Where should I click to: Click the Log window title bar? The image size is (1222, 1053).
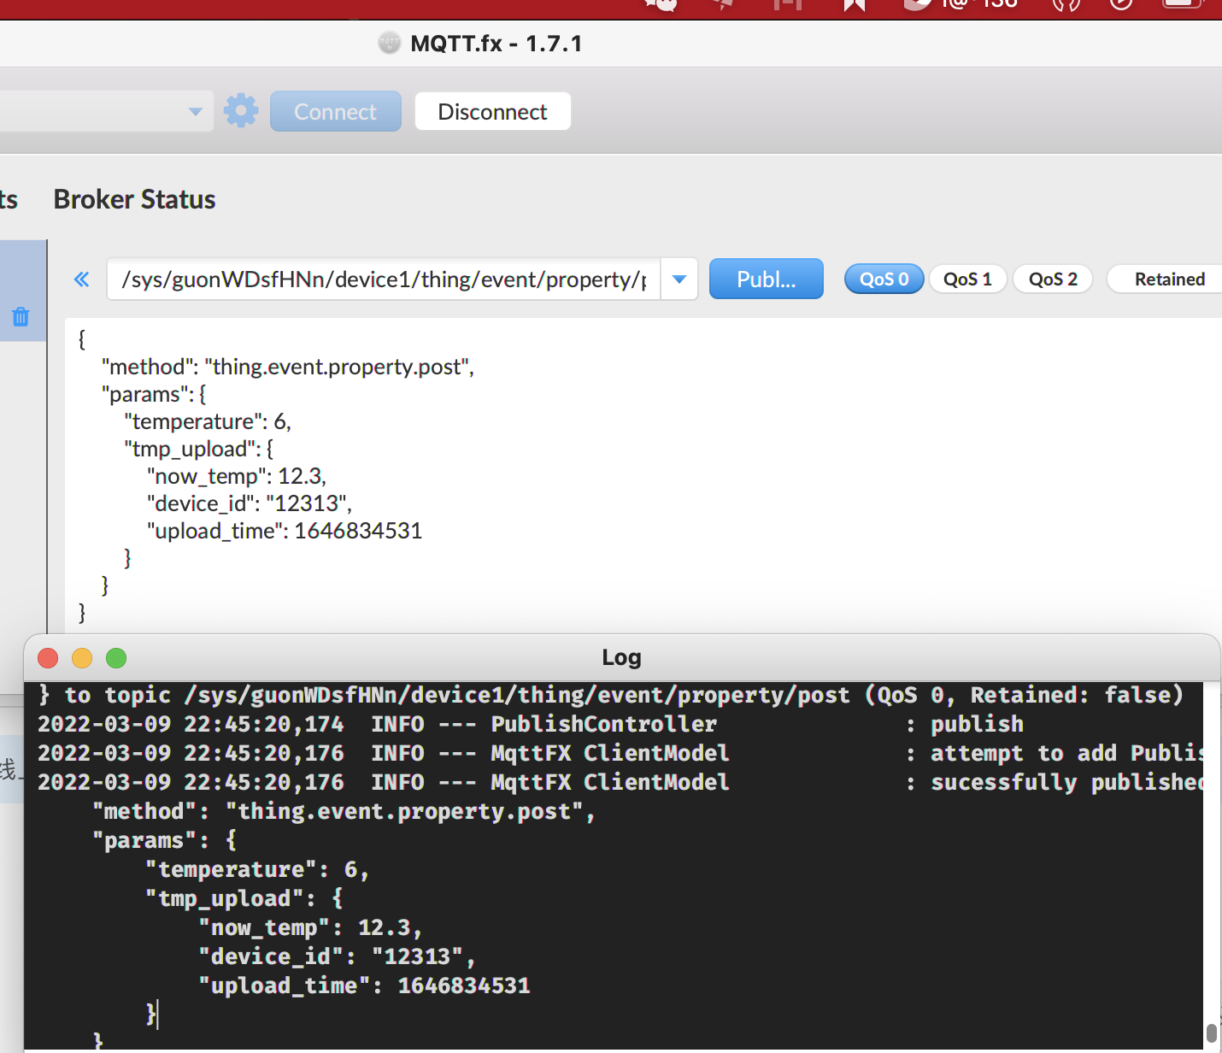621,657
